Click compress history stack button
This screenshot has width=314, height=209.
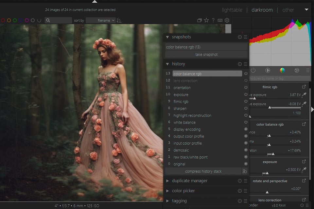point(203,171)
